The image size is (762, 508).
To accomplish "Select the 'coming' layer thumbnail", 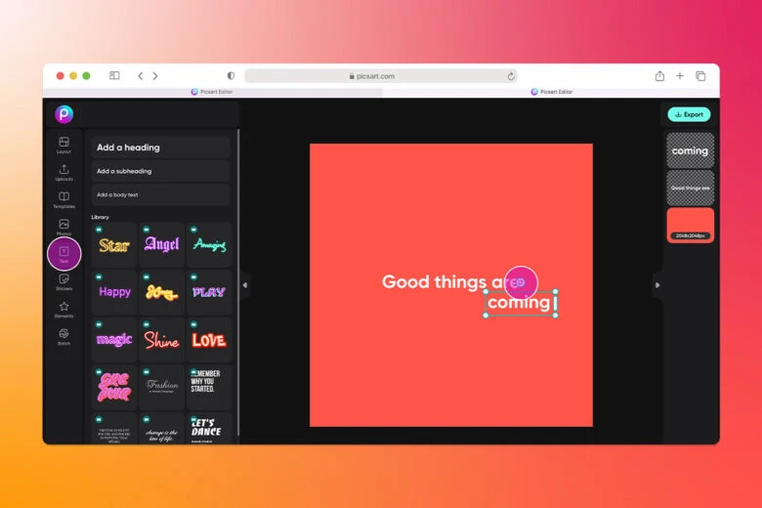I will tap(690, 150).
